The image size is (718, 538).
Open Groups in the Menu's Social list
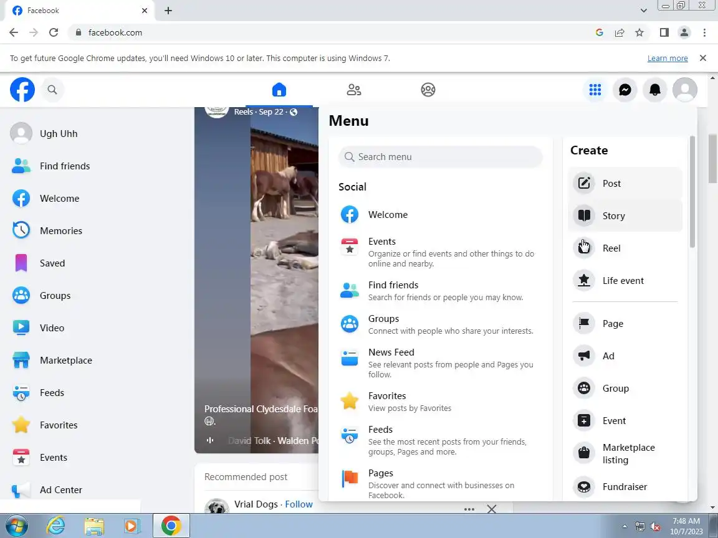440,324
